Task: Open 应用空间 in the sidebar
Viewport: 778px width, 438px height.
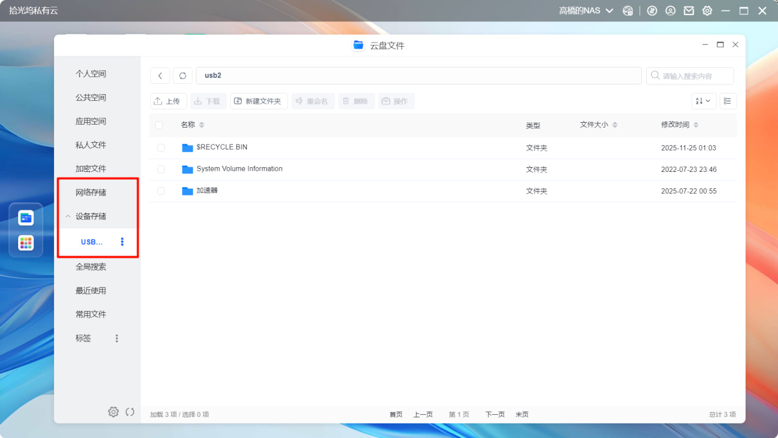Action: (x=91, y=121)
